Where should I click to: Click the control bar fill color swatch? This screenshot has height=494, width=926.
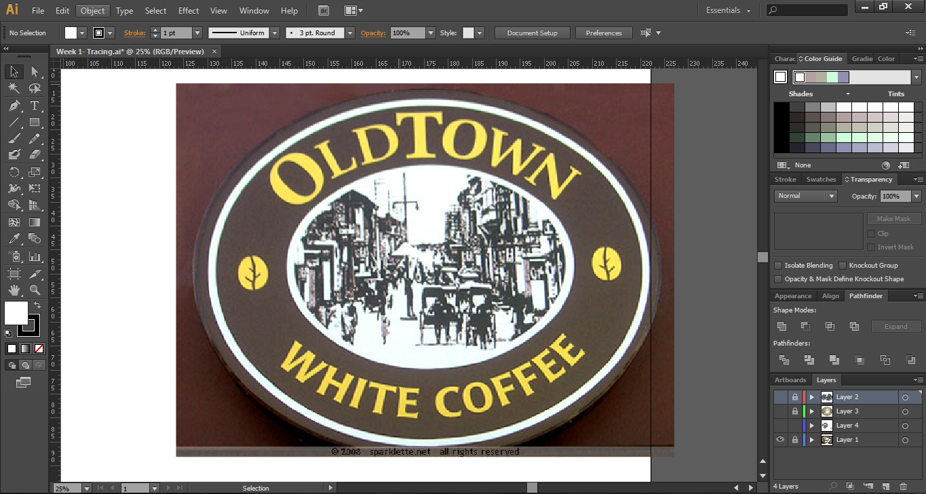click(x=71, y=33)
